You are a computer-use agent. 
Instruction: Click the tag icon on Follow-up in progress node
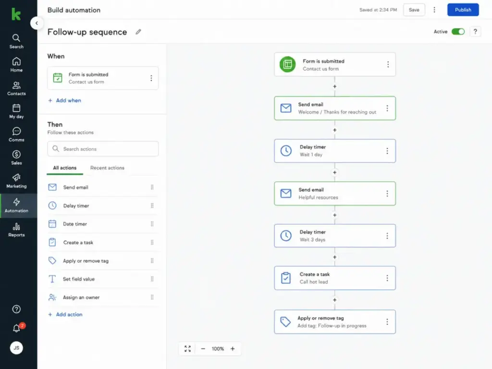point(285,322)
